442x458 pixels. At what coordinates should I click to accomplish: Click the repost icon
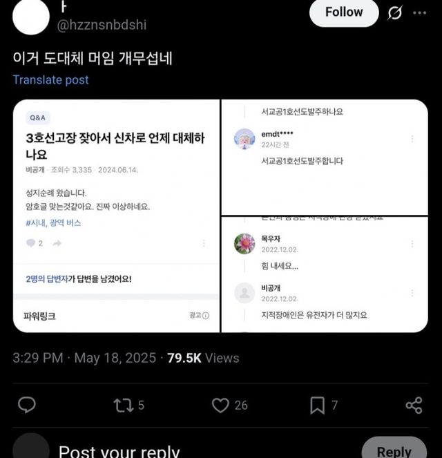coord(122,405)
